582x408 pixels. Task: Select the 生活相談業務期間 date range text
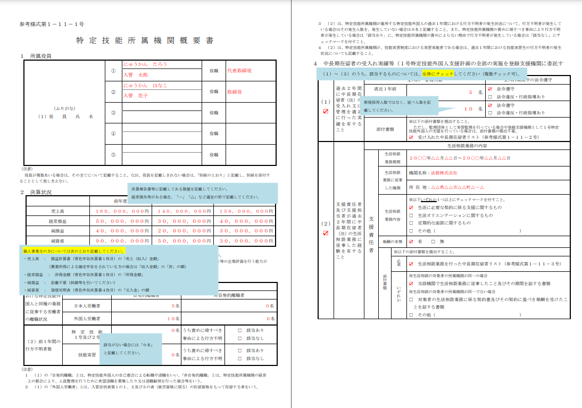pos(460,158)
